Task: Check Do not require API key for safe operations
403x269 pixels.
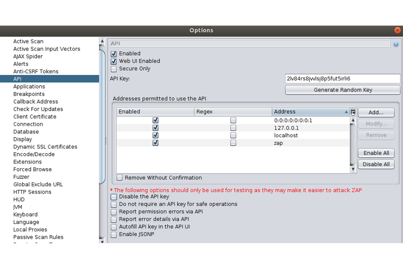Action: click(114, 204)
